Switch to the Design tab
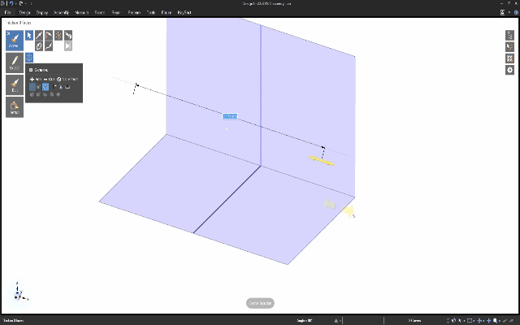Screen dimensions: 520x325 (24, 13)
